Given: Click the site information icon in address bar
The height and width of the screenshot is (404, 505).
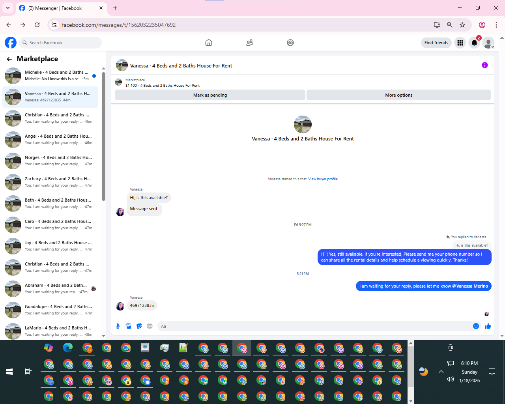Looking at the screenshot, I should pyautogui.click(x=54, y=25).
